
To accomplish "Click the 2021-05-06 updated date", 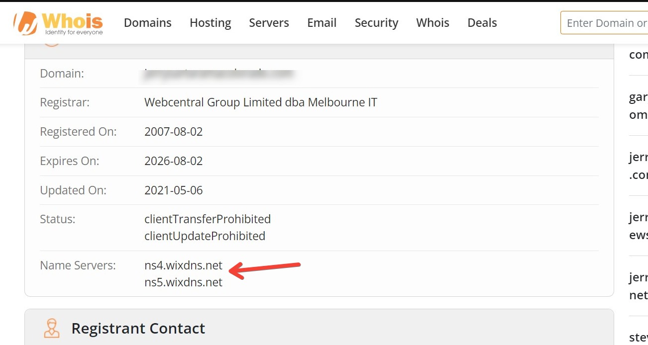I will (x=173, y=190).
